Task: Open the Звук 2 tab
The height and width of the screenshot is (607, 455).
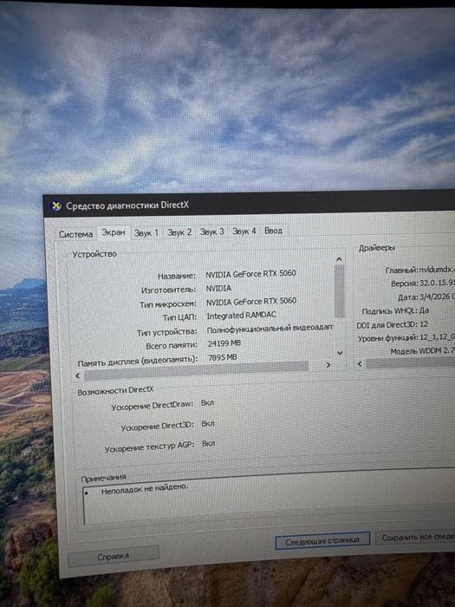Action: (x=179, y=232)
